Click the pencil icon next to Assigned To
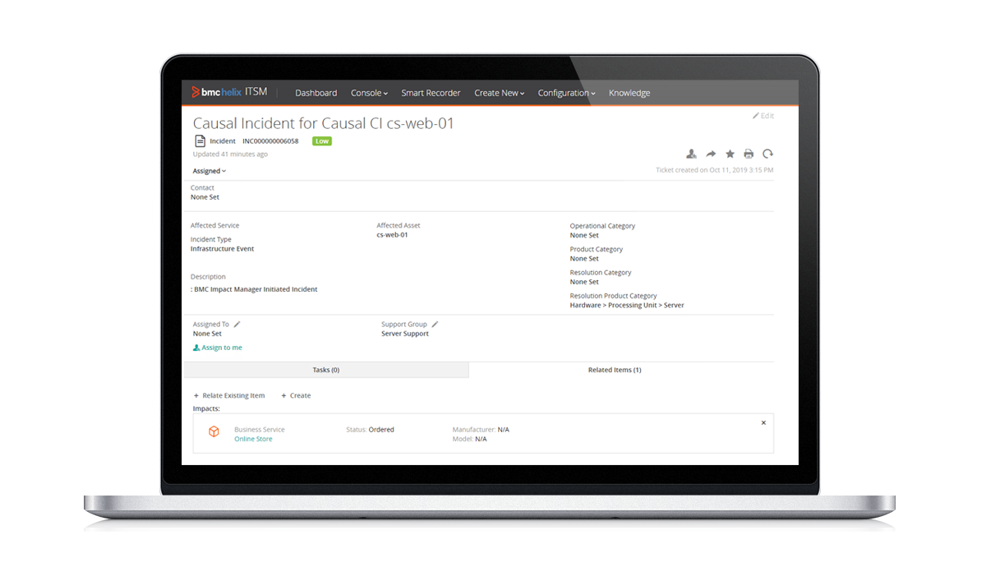This screenshot has width=986, height=567. point(237,325)
